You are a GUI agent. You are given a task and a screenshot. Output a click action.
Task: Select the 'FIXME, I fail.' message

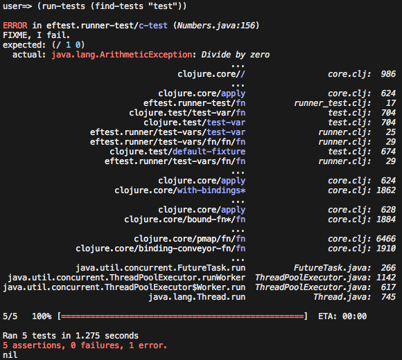(x=36, y=35)
